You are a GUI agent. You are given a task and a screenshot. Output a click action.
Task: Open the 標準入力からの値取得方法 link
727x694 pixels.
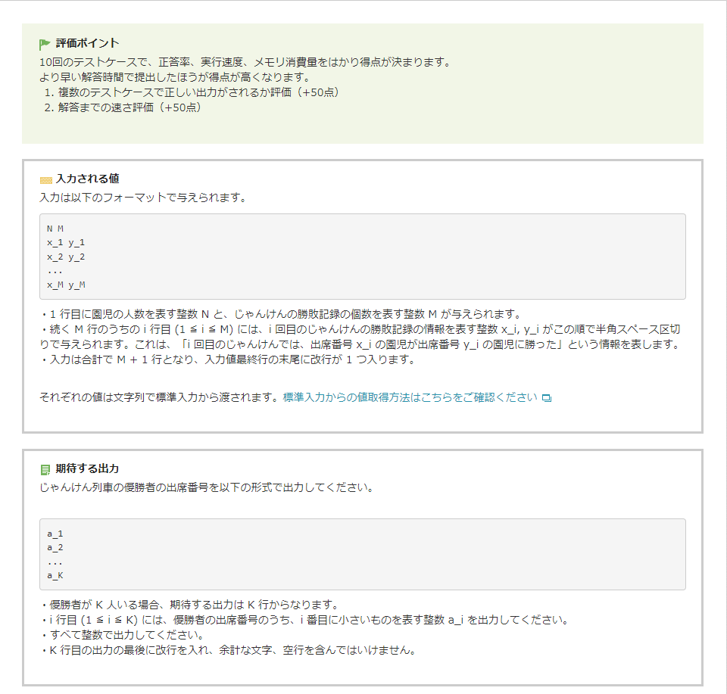click(x=410, y=397)
